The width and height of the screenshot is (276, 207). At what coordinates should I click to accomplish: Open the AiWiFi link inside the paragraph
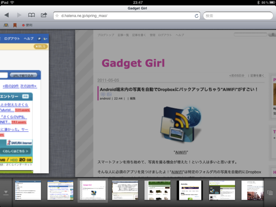177,172
